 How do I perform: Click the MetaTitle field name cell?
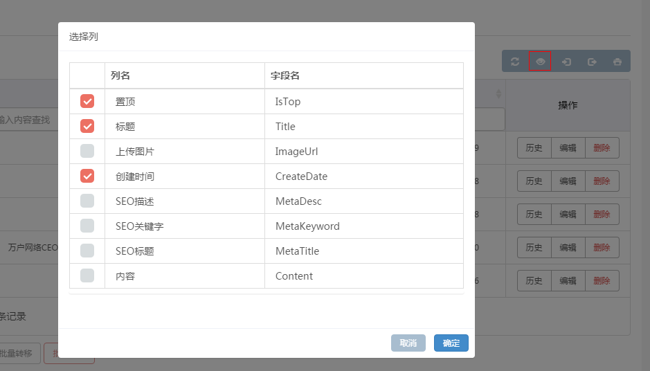tap(364, 251)
